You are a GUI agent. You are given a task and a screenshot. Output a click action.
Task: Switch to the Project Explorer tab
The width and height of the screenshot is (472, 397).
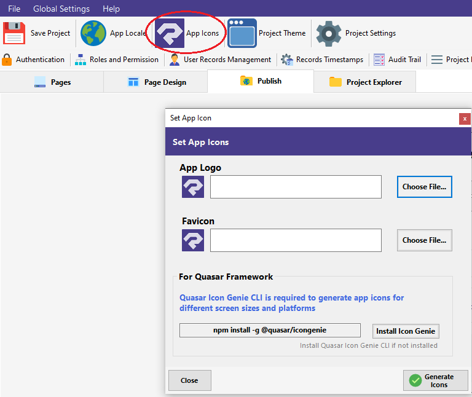(366, 82)
